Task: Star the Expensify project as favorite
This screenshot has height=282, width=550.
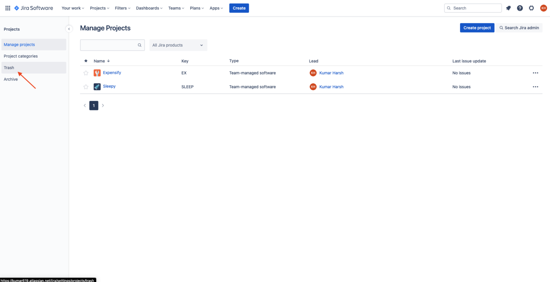Action: pyautogui.click(x=86, y=73)
